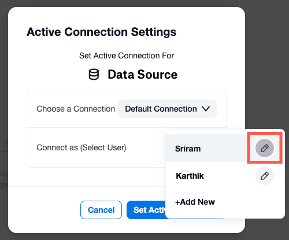
Task: Click the Data Source heading text
Action: click(x=142, y=75)
